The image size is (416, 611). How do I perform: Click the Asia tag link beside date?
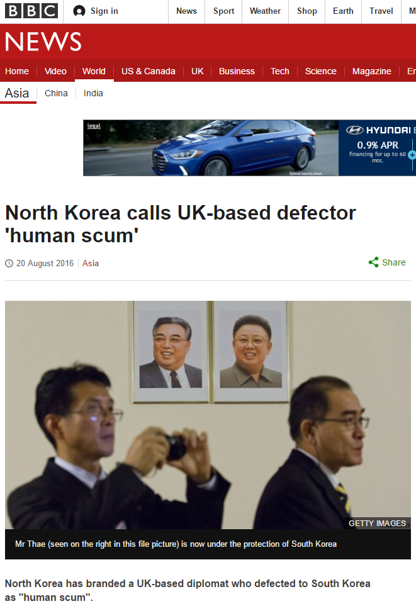pyautogui.click(x=91, y=264)
